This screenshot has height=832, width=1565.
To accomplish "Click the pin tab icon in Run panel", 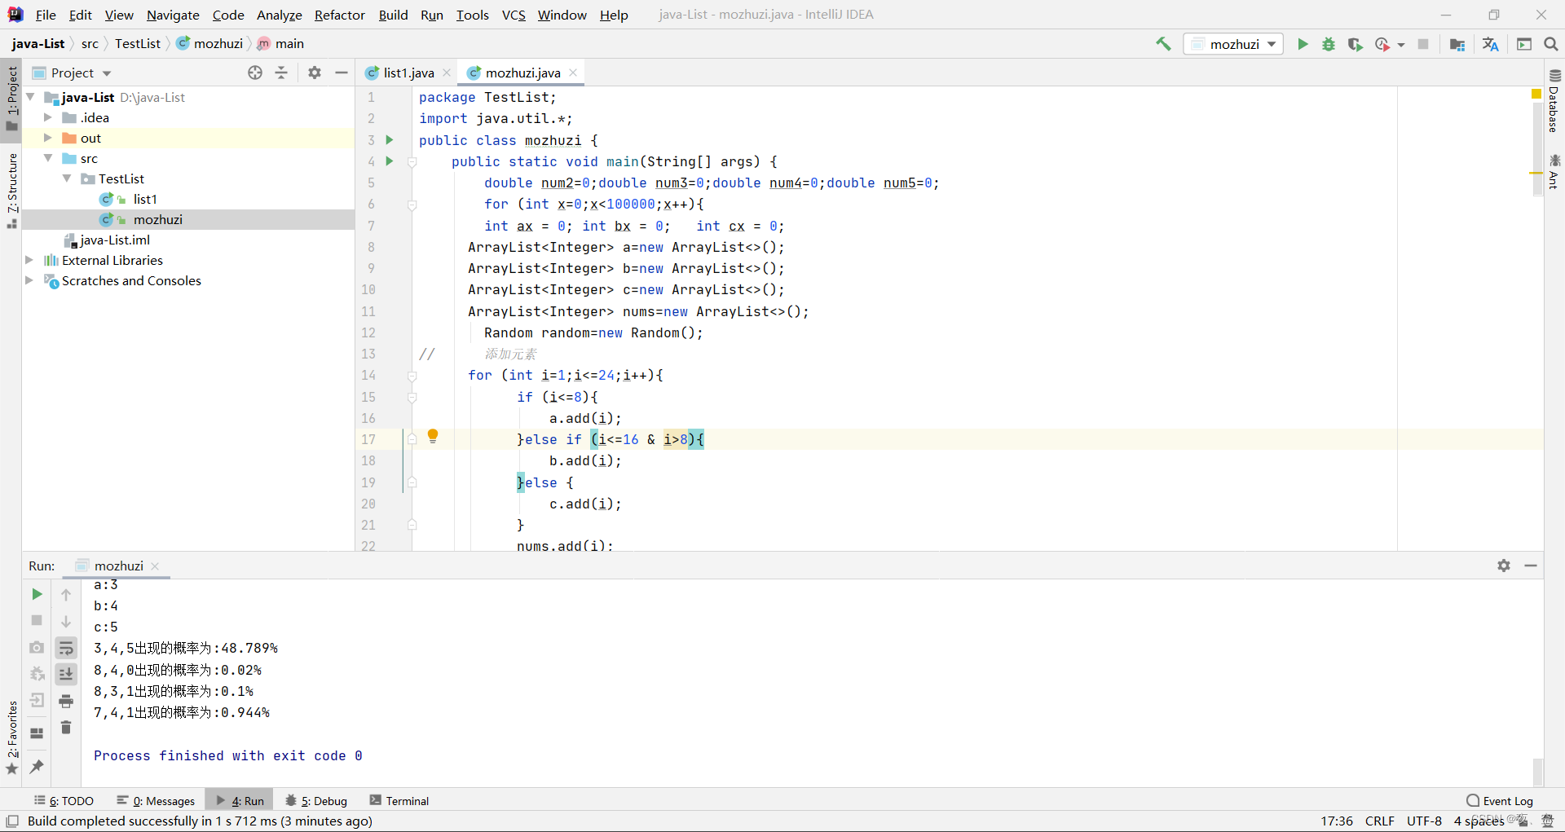I will [x=37, y=766].
